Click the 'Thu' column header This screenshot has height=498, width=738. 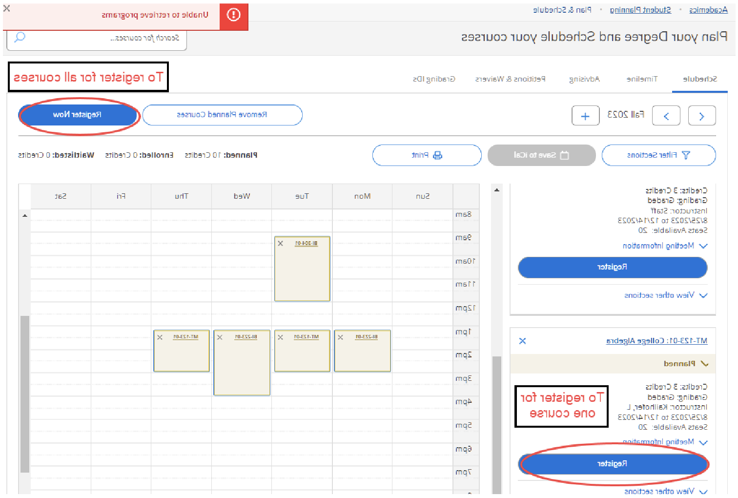click(182, 196)
